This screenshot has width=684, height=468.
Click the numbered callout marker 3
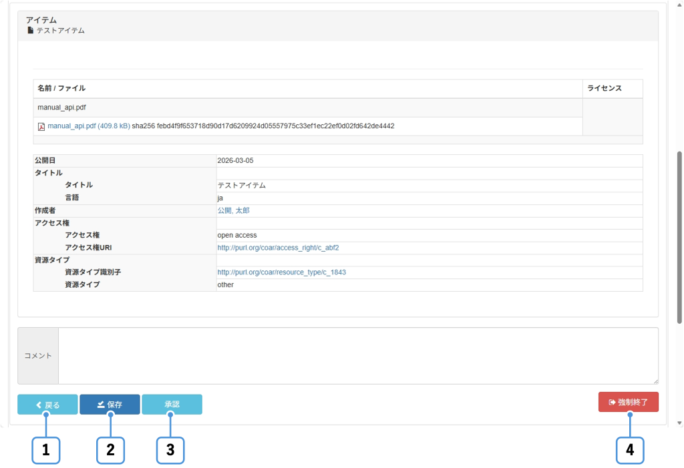[170, 450]
